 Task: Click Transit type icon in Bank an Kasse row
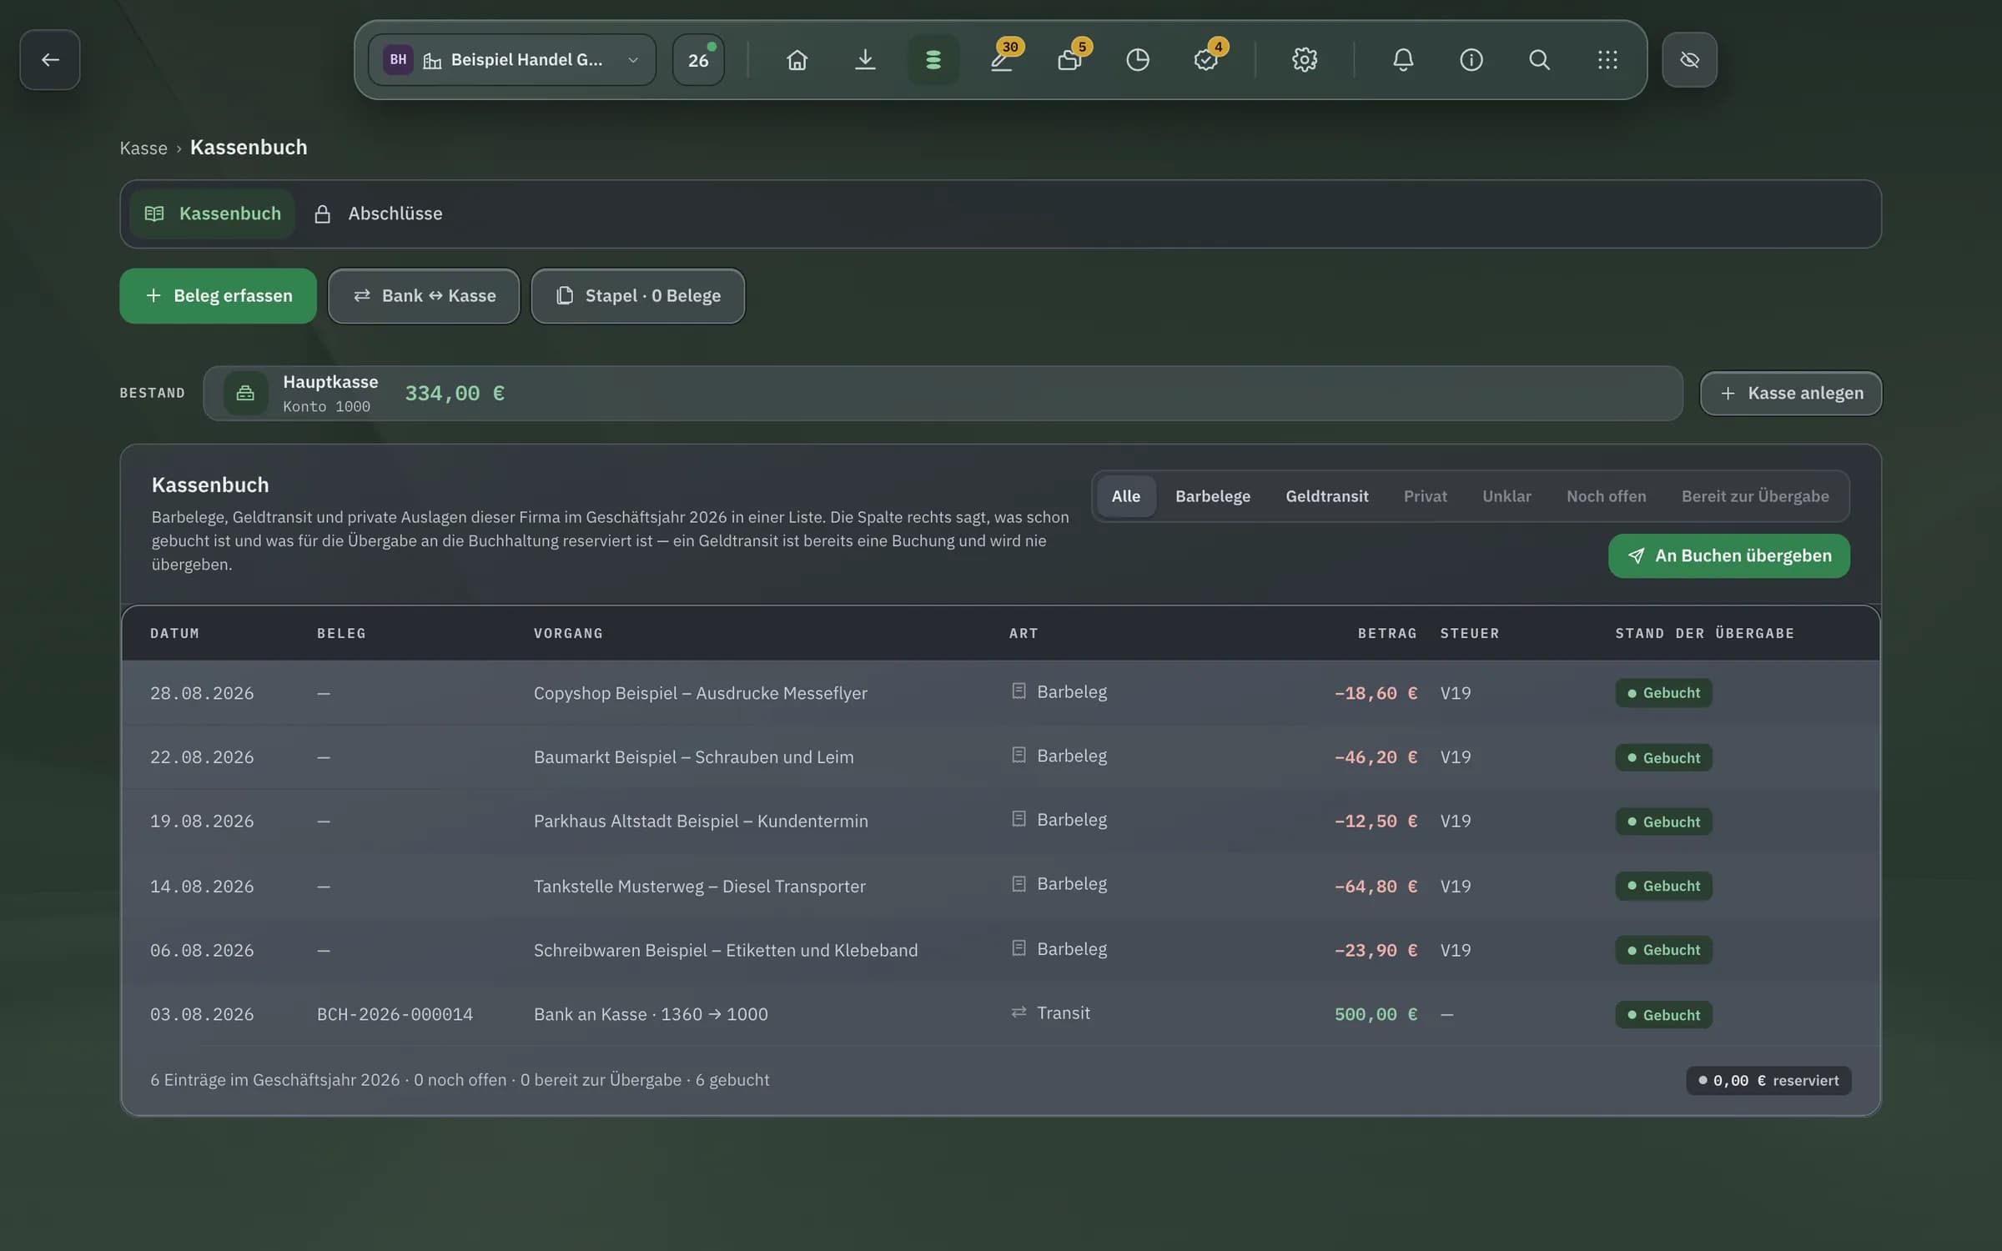(1019, 1012)
